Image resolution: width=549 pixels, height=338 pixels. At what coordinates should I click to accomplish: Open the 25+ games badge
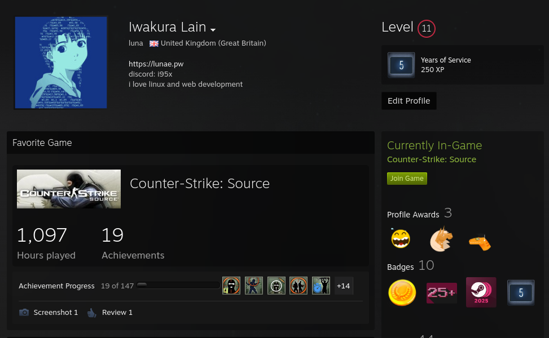pyautogui.click(x=441, y=292)
